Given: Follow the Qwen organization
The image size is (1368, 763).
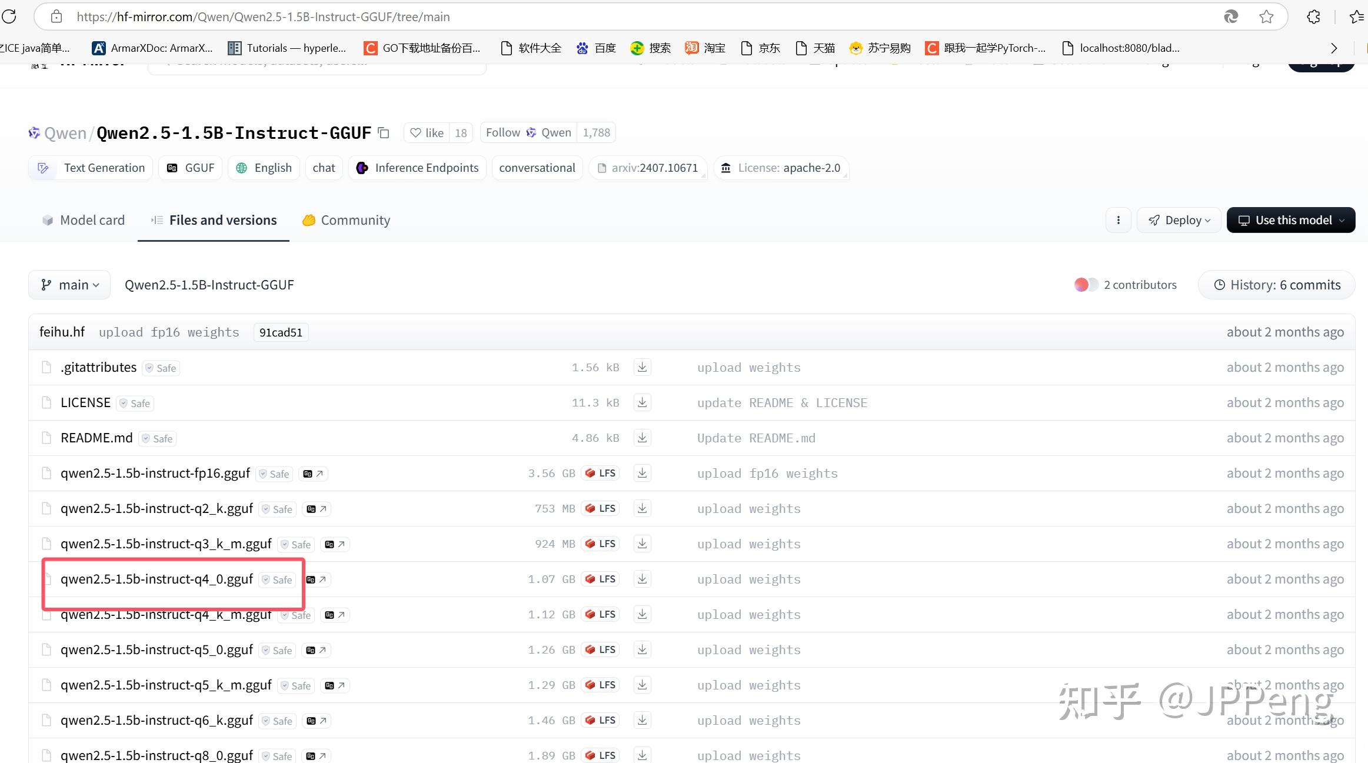Looking at the screenshot, I should [x=502, y=132].
